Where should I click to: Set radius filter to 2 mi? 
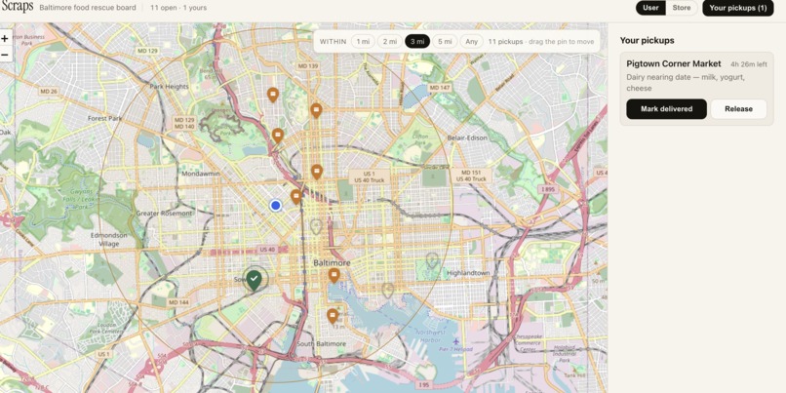click(389, 42)
